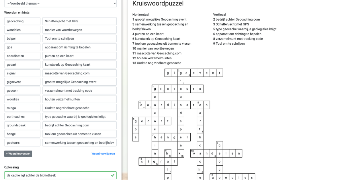Click the chevron on the thema's dropdown
Screen dimensions: 344x180
[x=113, y=4]
